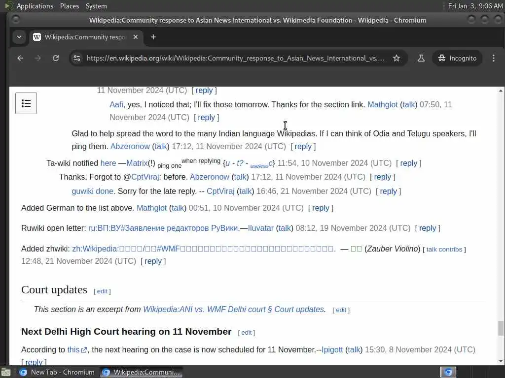The height and width of the screenshot is (378, 505).
Task: Open the Iluvatar user link
Action: pyautogui.click(x=260, y=228)
